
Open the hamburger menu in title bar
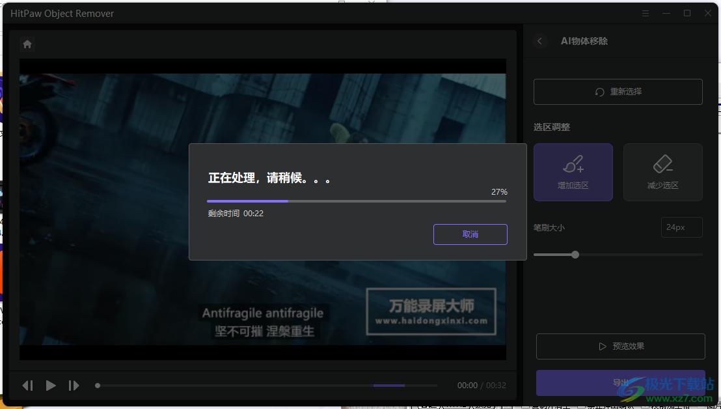(646, 13)
